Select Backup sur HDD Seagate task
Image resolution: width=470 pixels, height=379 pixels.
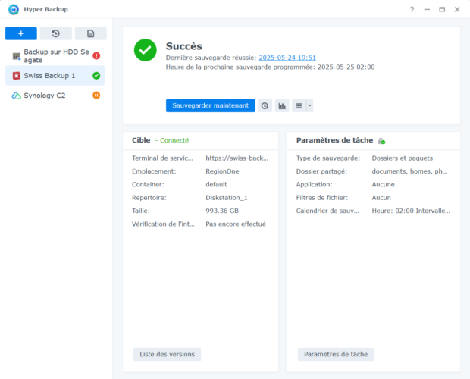click(x=55, y=56)
